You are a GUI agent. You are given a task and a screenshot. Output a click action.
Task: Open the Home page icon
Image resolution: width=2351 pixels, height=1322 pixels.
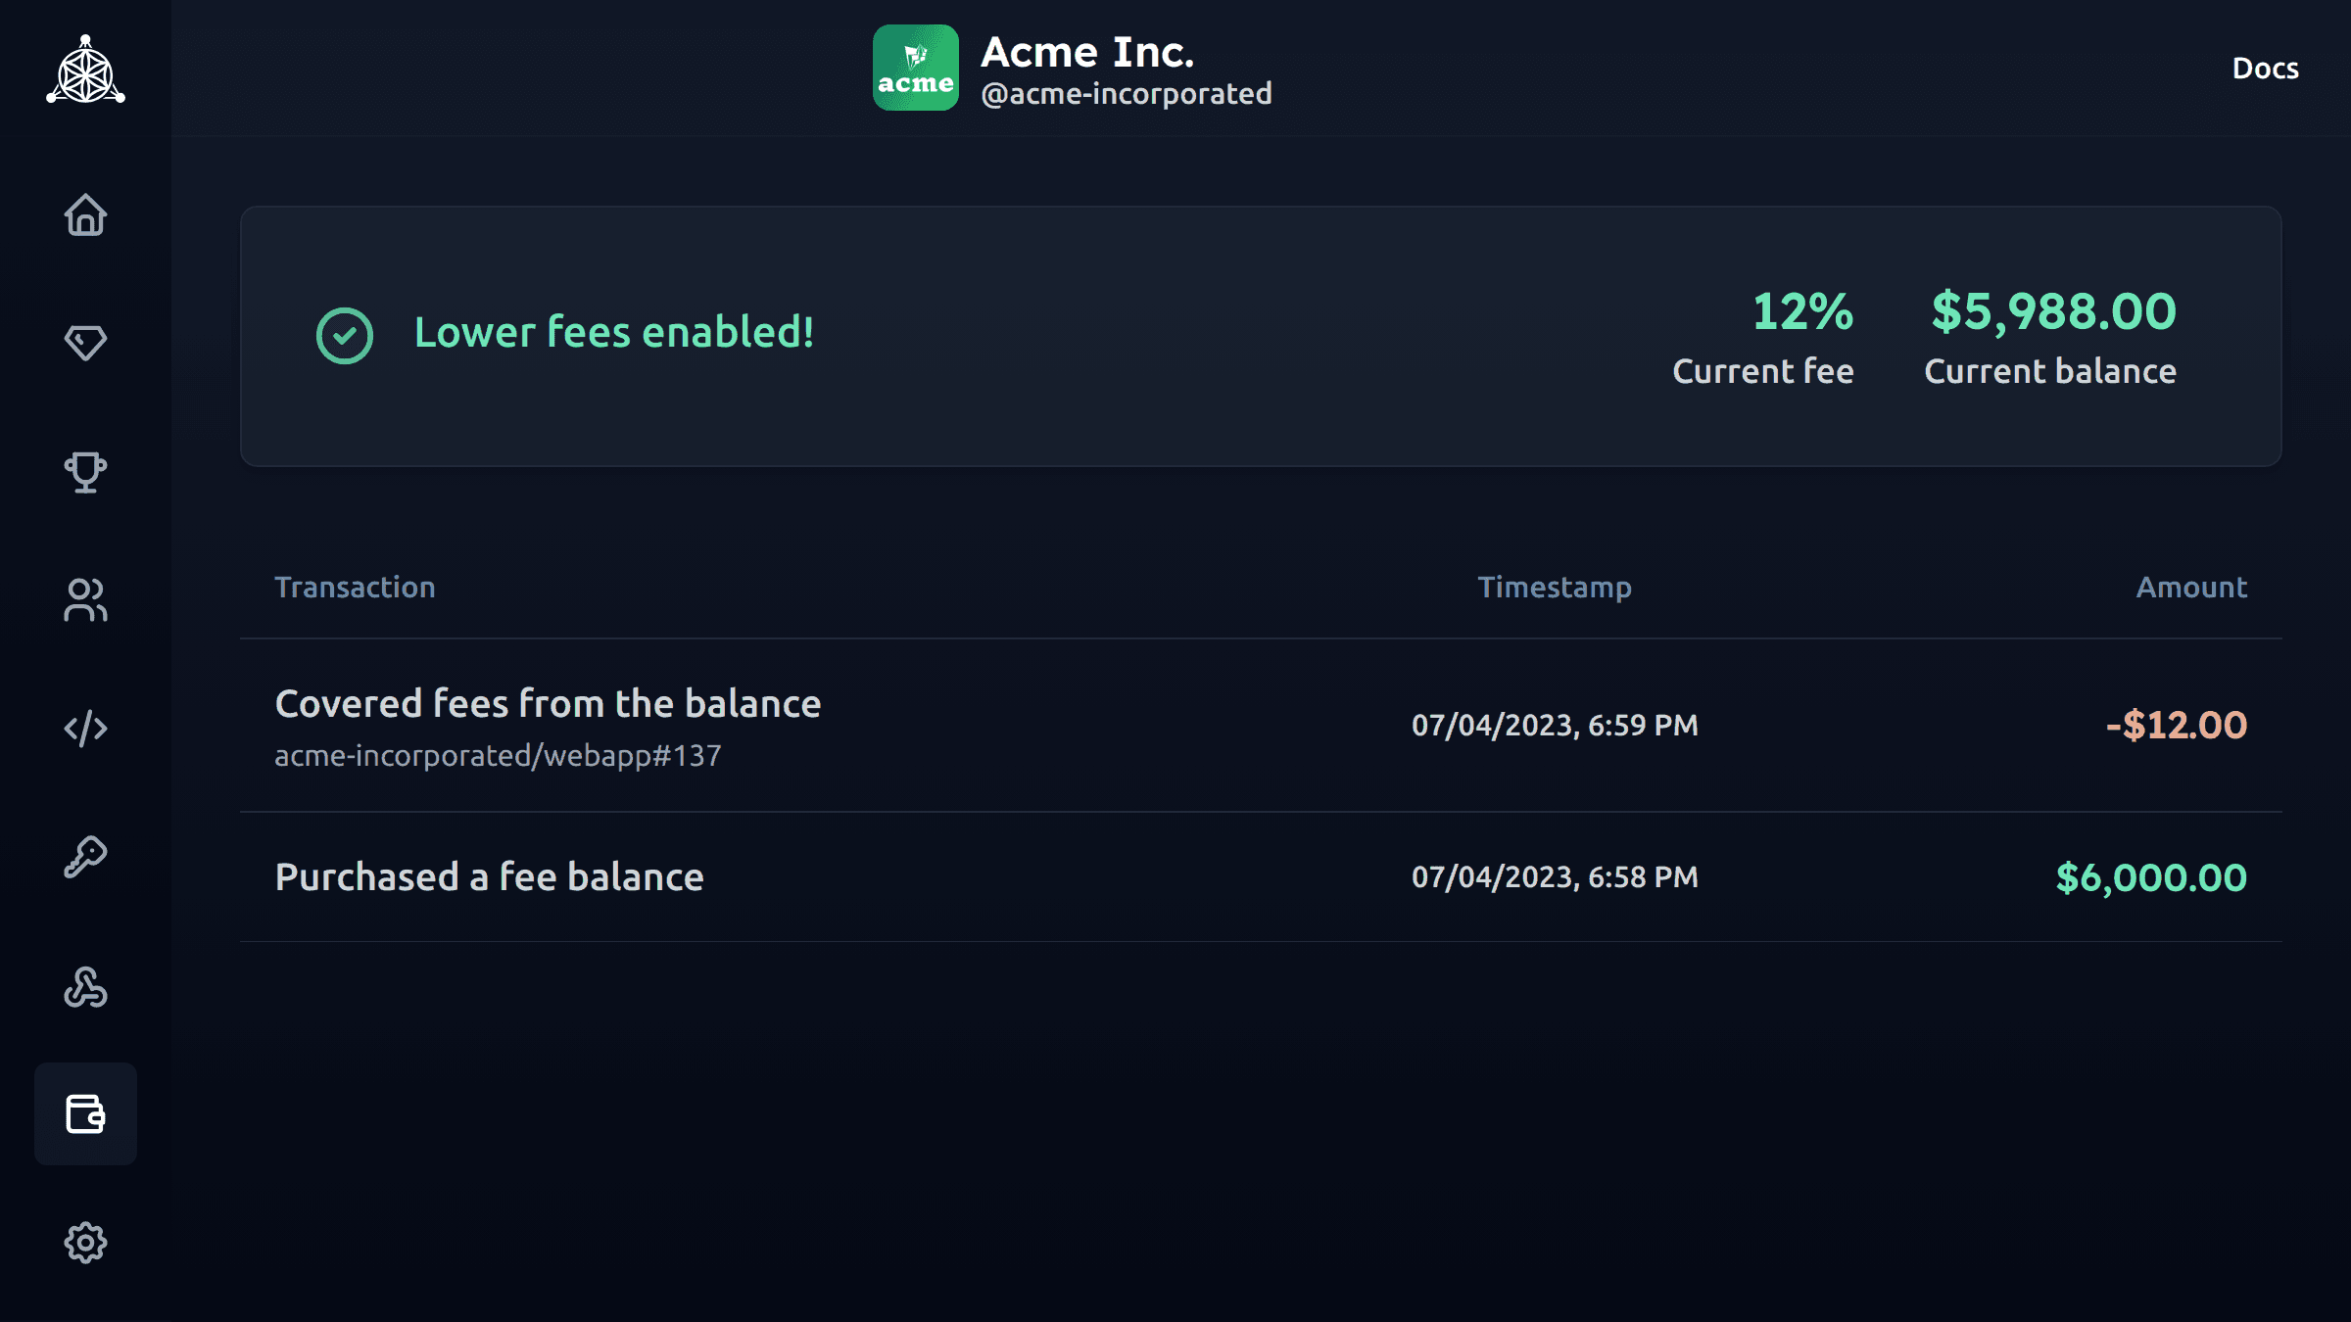pyautogui.click(x=85, y=214)
